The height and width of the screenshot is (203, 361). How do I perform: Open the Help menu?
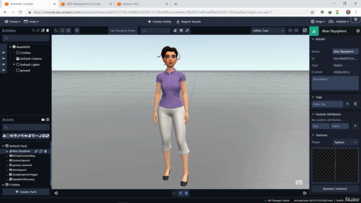click(x=318, y=21)
